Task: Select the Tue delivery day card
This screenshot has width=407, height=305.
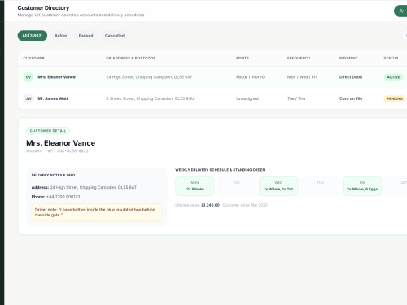Action: coord(237,186)
